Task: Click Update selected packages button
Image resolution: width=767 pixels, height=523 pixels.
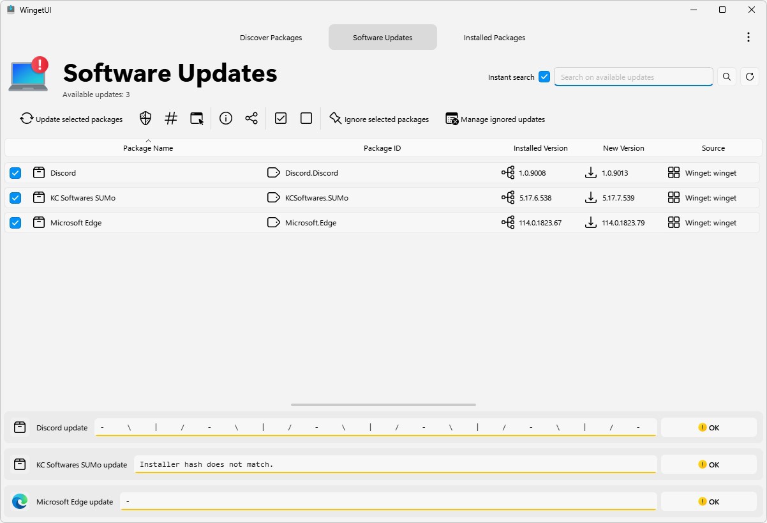Action: pos(71,119)
